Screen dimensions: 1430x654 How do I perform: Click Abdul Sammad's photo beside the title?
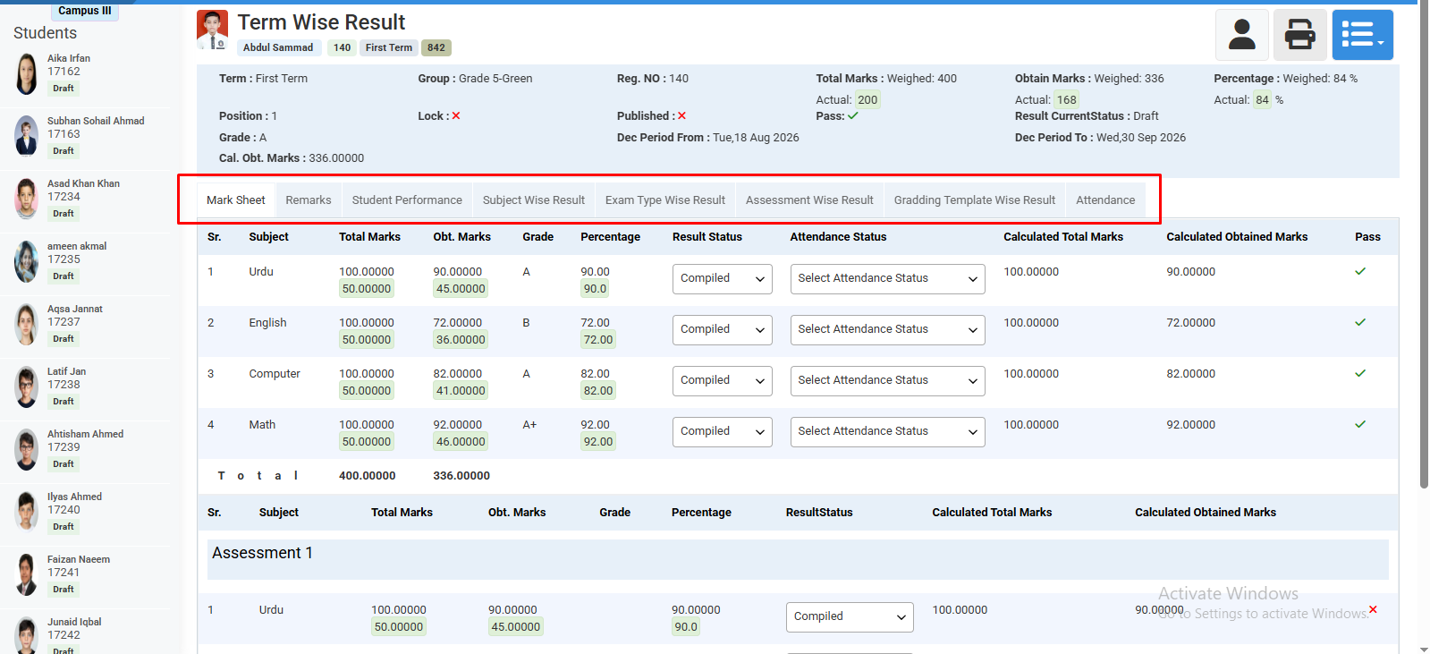click(212, 30)
